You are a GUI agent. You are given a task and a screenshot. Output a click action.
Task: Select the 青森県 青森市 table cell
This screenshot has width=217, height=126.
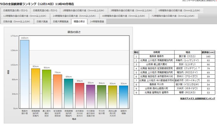click(x=156, y=56)
